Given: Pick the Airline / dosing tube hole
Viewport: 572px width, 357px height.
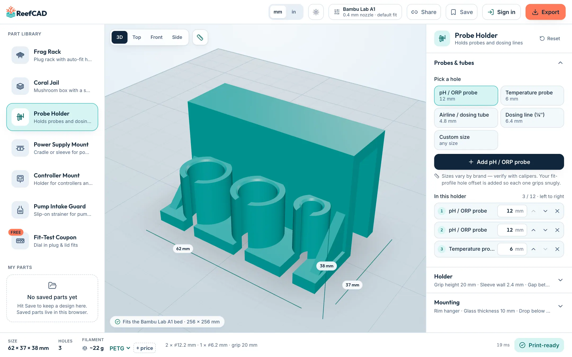Looking at the screenshot, I should coord(466,118).
